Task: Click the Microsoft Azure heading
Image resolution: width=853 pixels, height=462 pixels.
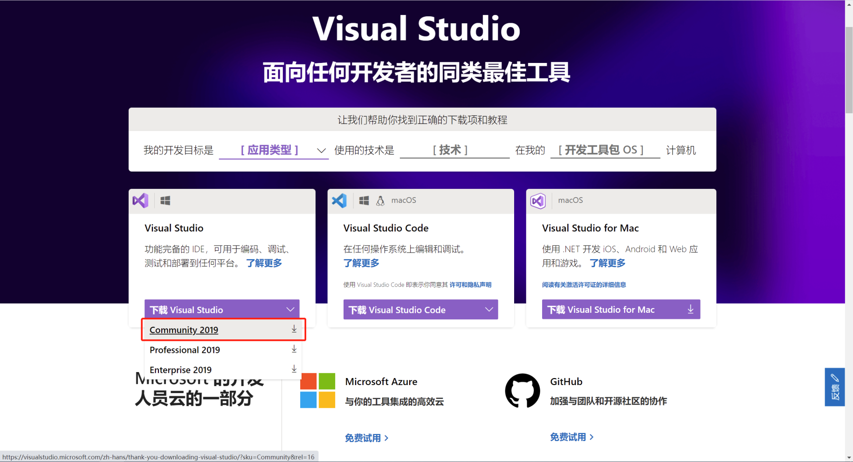Action: point(381,381)
